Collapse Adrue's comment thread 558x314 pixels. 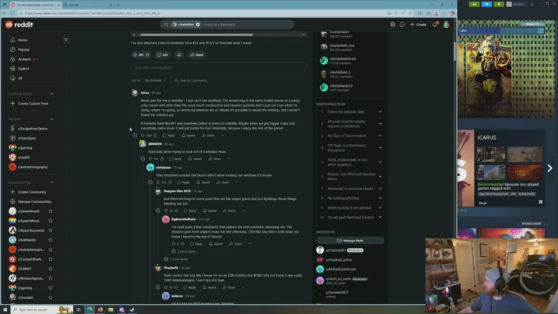(135, 135)
